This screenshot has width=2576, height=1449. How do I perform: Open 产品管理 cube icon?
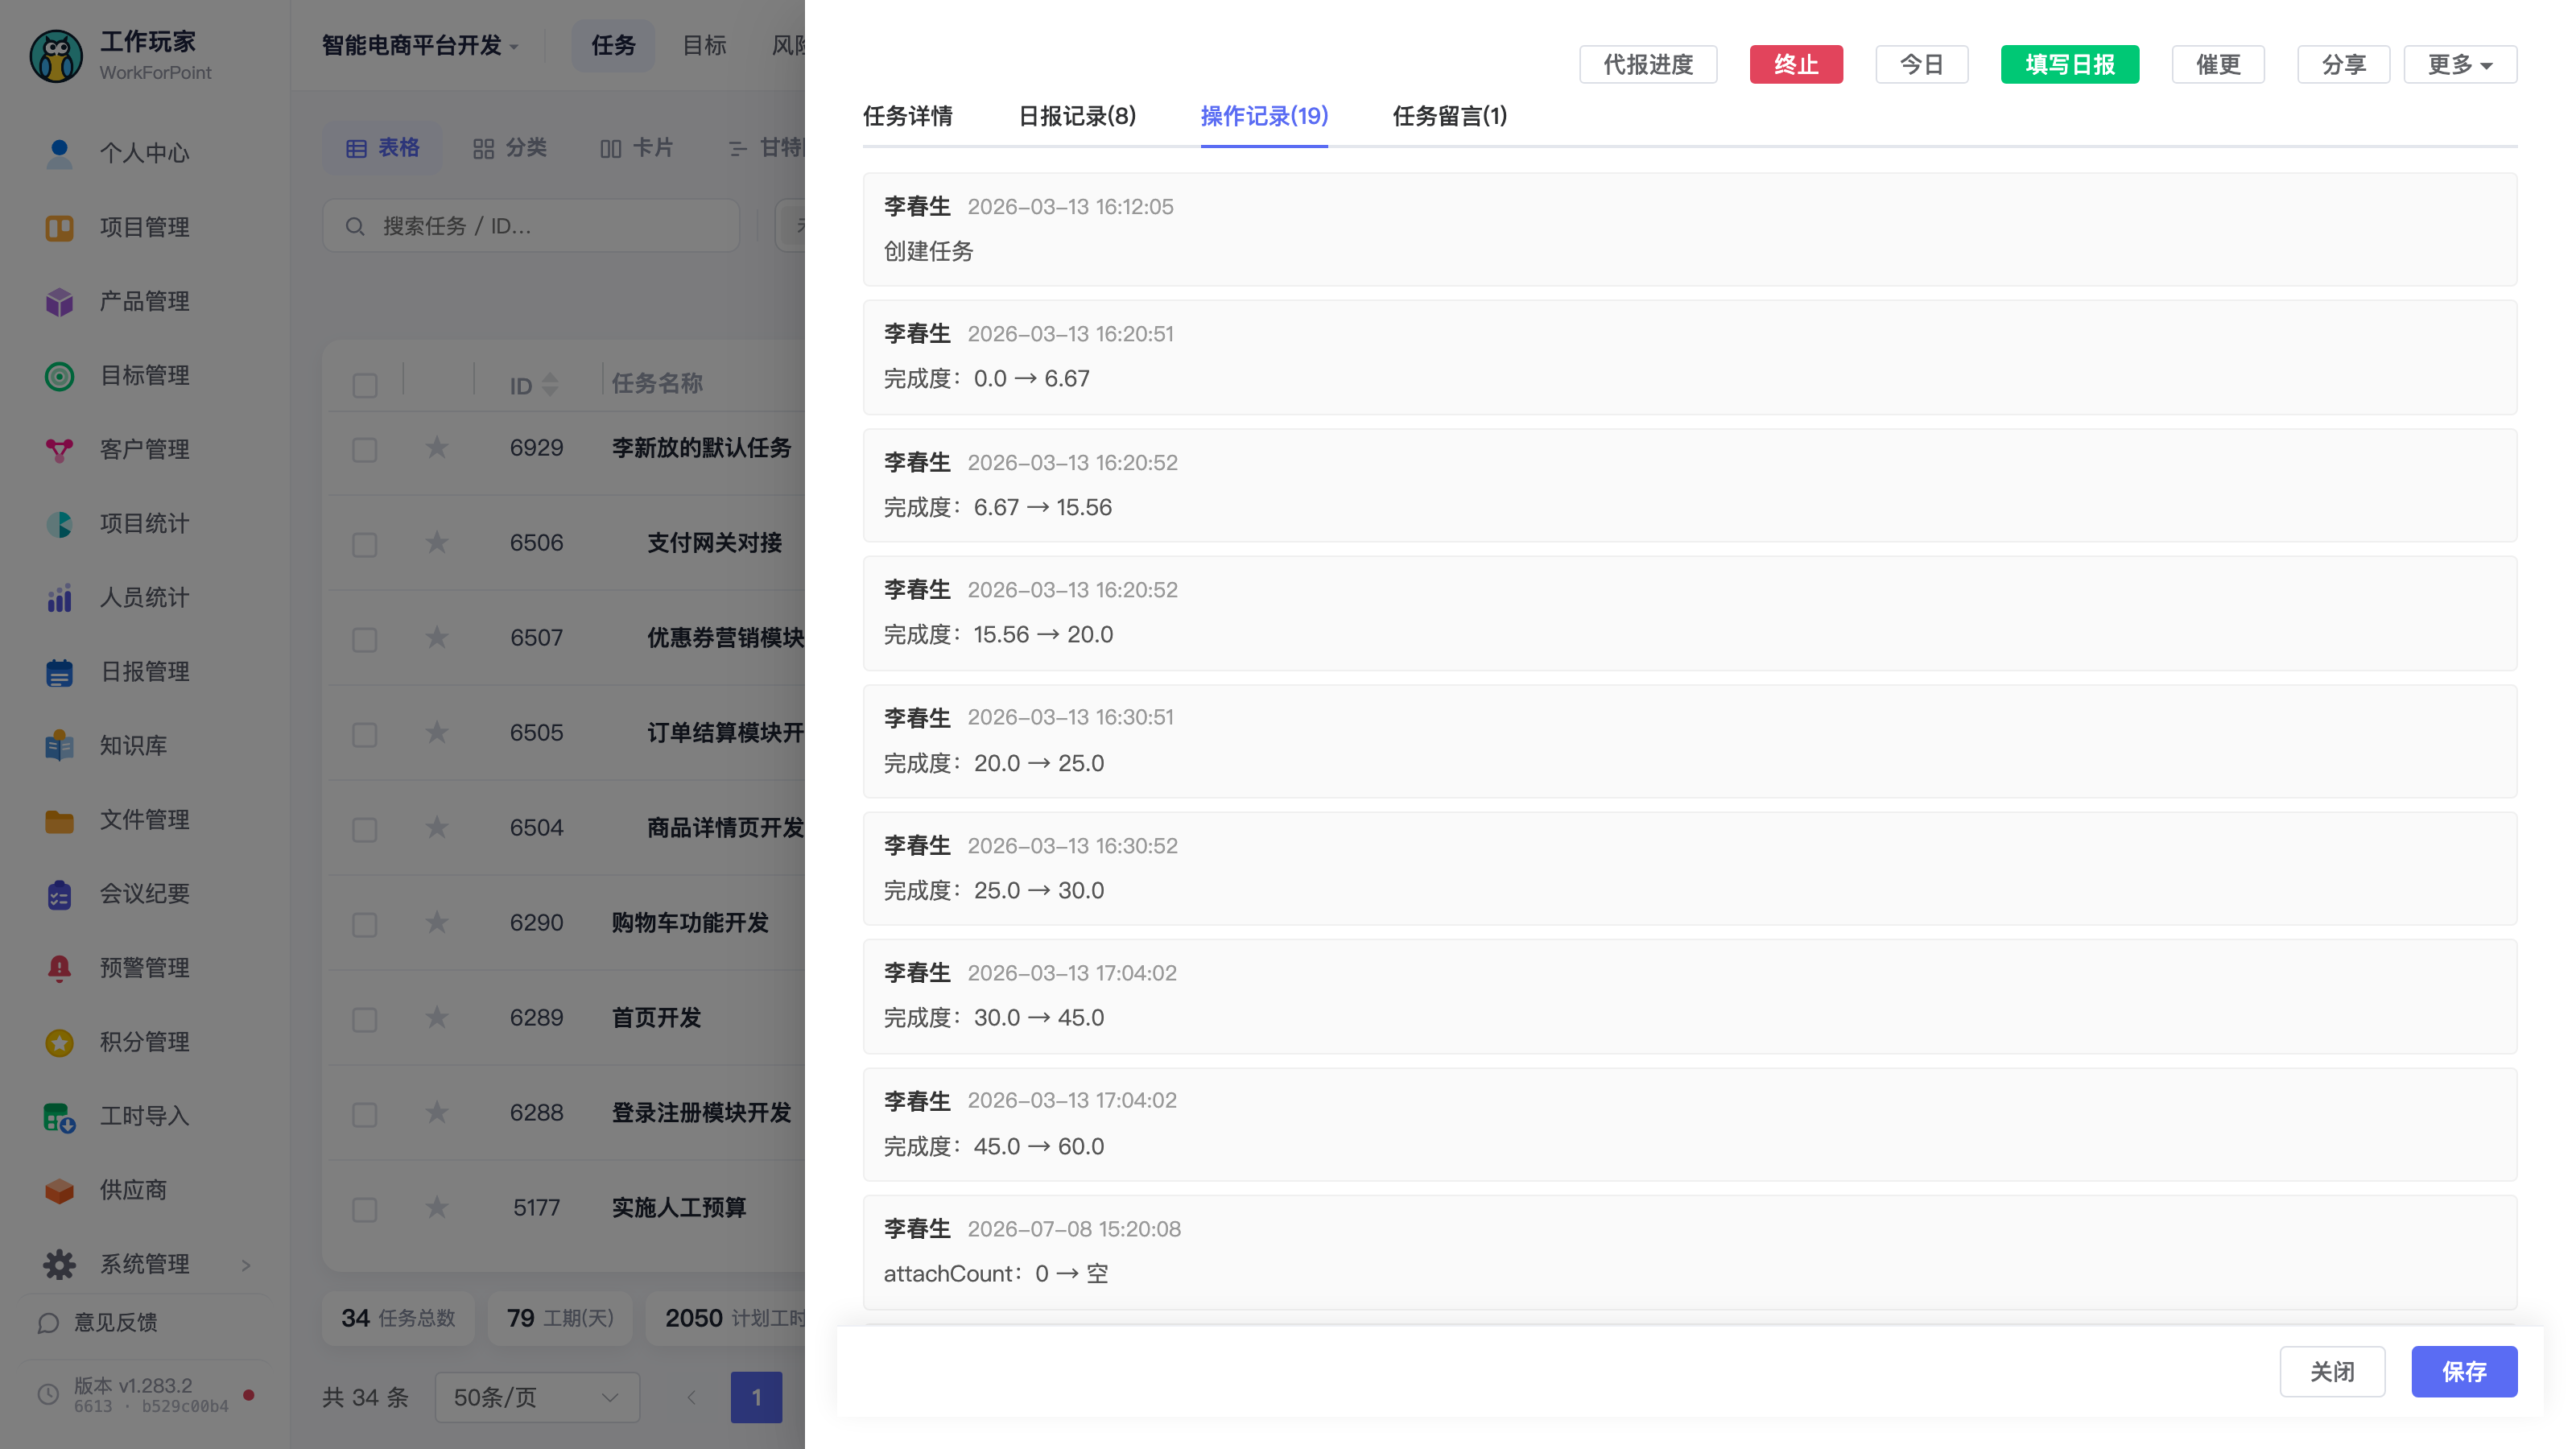pos(59,301)
